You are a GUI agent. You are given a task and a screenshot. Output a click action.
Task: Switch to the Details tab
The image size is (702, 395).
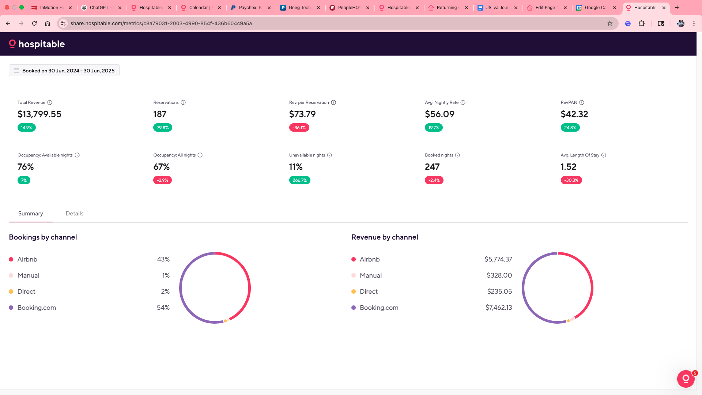[75, 214]
